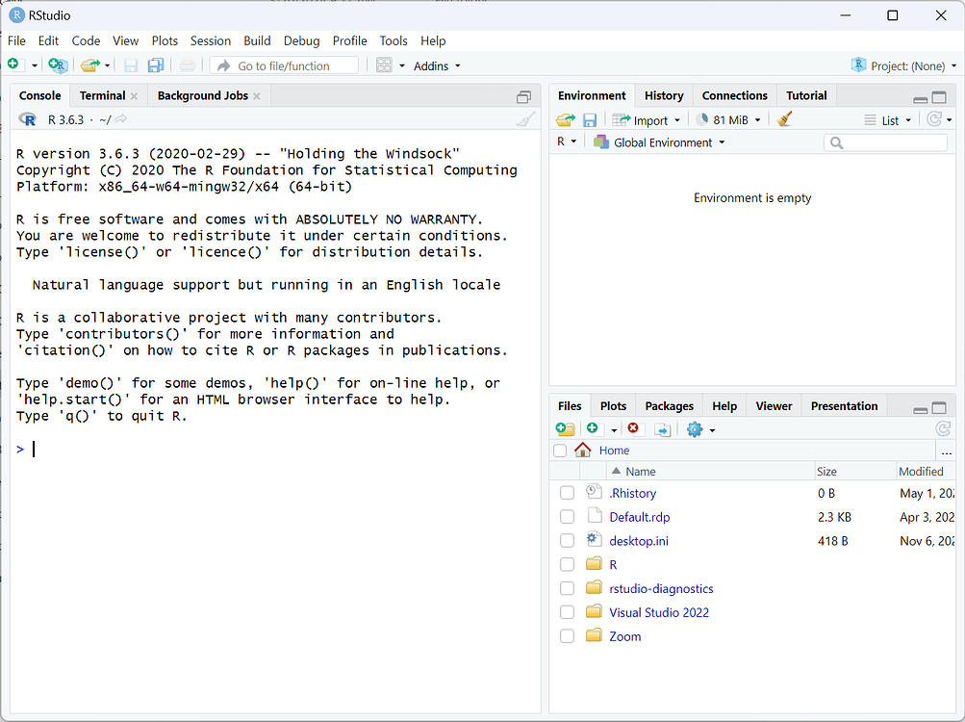Clear environment objects with the broom icon
Screen dimensions: 965x722
[784, 119]
